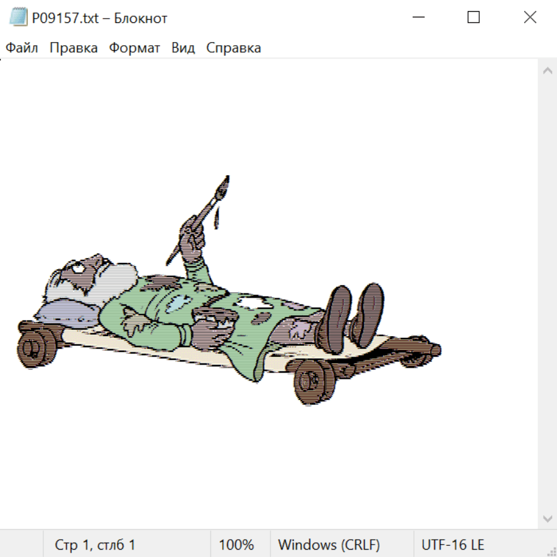This screenshot has height=557, width=557.
Task: Click the P09157.txt – Блокнот title text
Action: click(100, 18)
